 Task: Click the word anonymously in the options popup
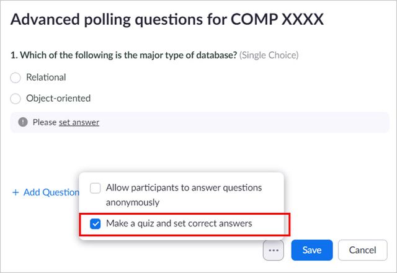pos(133,203)
